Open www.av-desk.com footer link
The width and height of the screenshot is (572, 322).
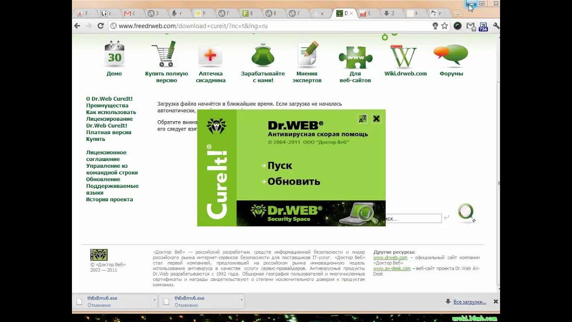pyautogui.click(x=392, y=268)
